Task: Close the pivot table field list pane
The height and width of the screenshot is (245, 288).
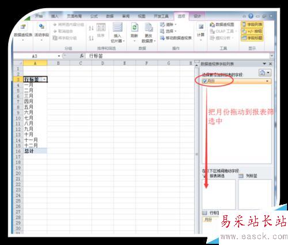Action: (271, 64)
